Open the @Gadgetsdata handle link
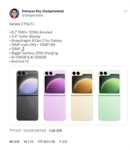The height and width of the screenshot is (150, 130). (x=33, y=15)
